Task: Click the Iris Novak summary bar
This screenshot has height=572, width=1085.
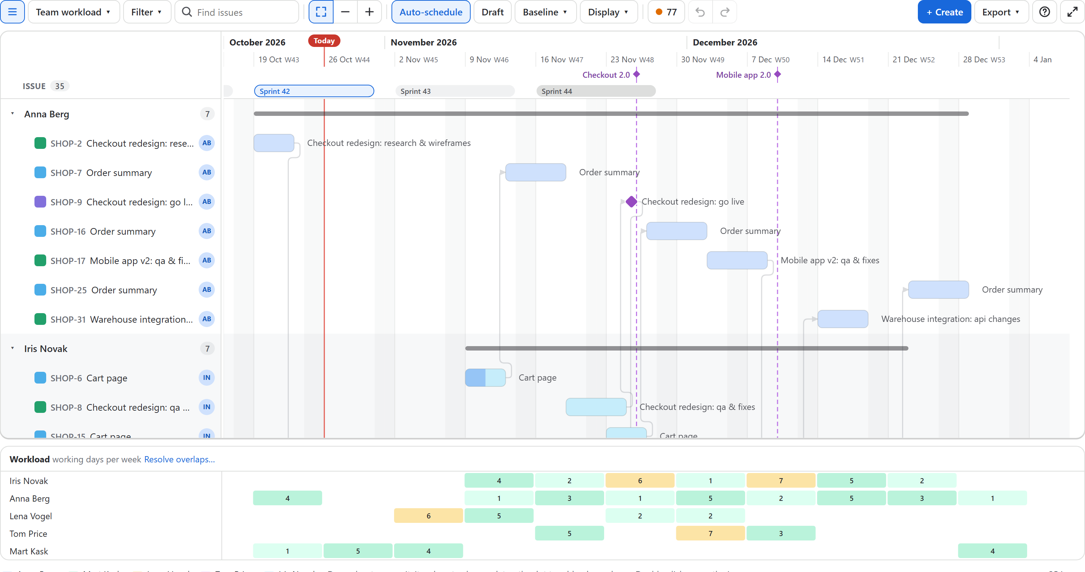Action: (x=687, y=349)
